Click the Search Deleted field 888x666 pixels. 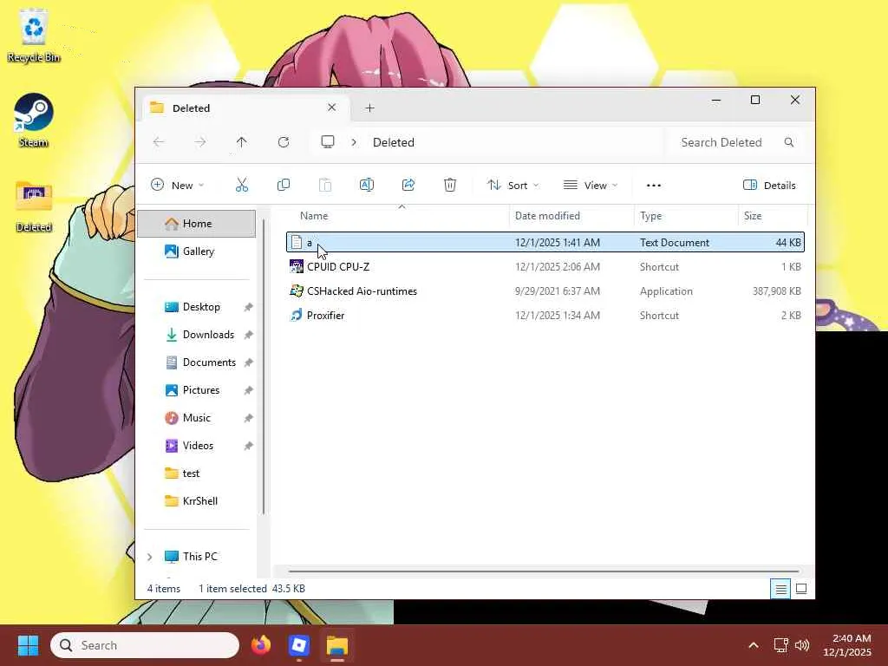(x=736, y=142)
